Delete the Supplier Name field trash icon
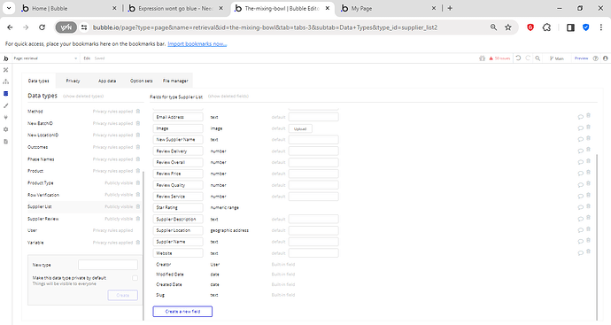The image size is (611, 325). (588, 241)
